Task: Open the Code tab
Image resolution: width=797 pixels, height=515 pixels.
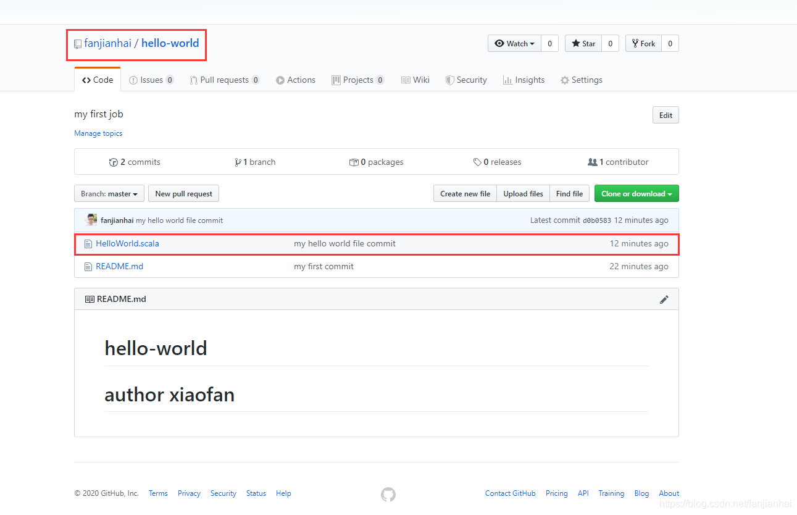Action: click(x=98, y=80)
